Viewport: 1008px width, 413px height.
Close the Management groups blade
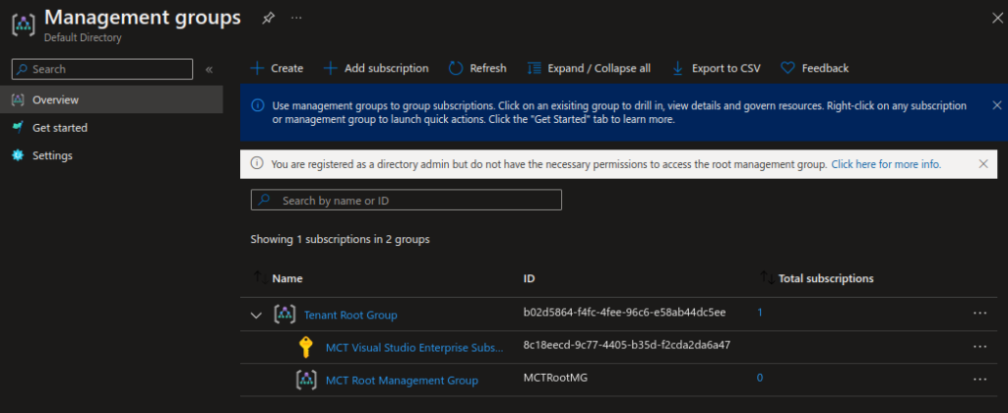pos(996,18)
